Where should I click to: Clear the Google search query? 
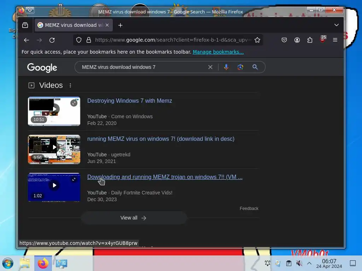tap(210, 67)
